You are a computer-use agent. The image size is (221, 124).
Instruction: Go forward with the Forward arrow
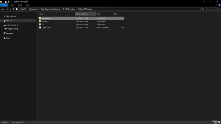click(7, 9)
